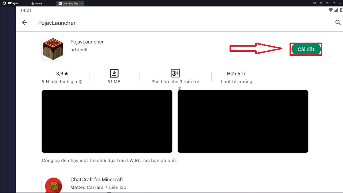The image size is (343, 193).
Task: Click the battery icon in the status bar
Action: (341, 10)
